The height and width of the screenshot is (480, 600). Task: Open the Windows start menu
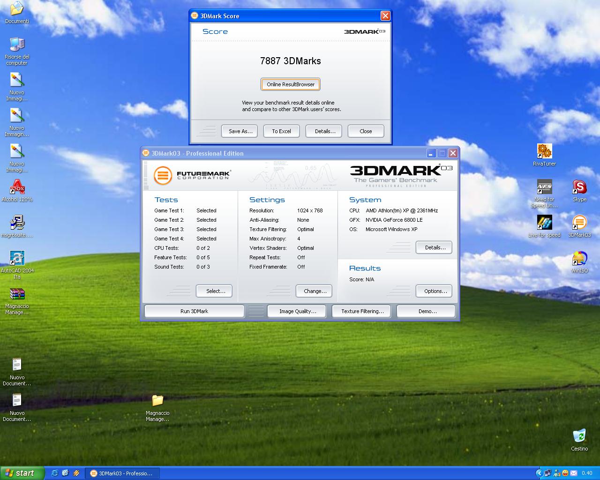[x=22, y=473]
